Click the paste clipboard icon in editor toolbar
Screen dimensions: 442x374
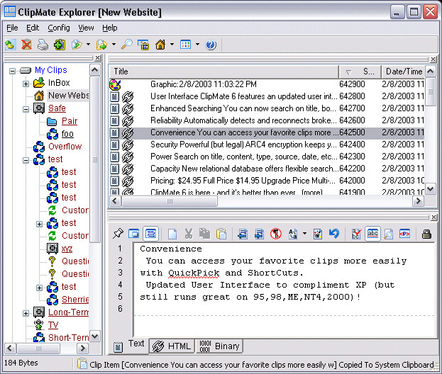coord(221,234)
